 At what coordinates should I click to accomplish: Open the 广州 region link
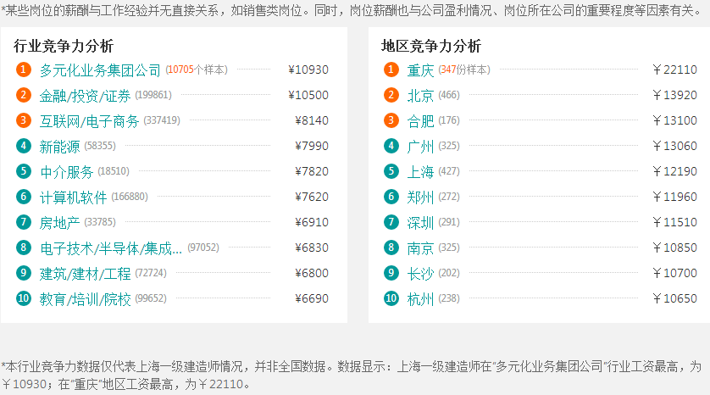tap(420, 146)
